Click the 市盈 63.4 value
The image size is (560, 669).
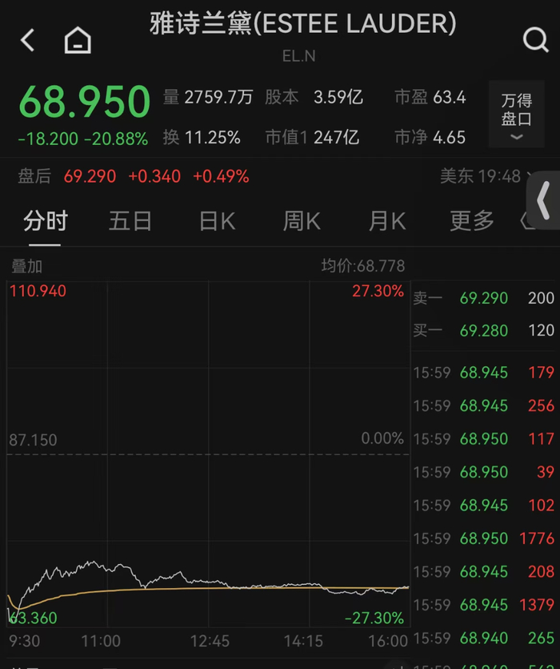tap(430, 98)
